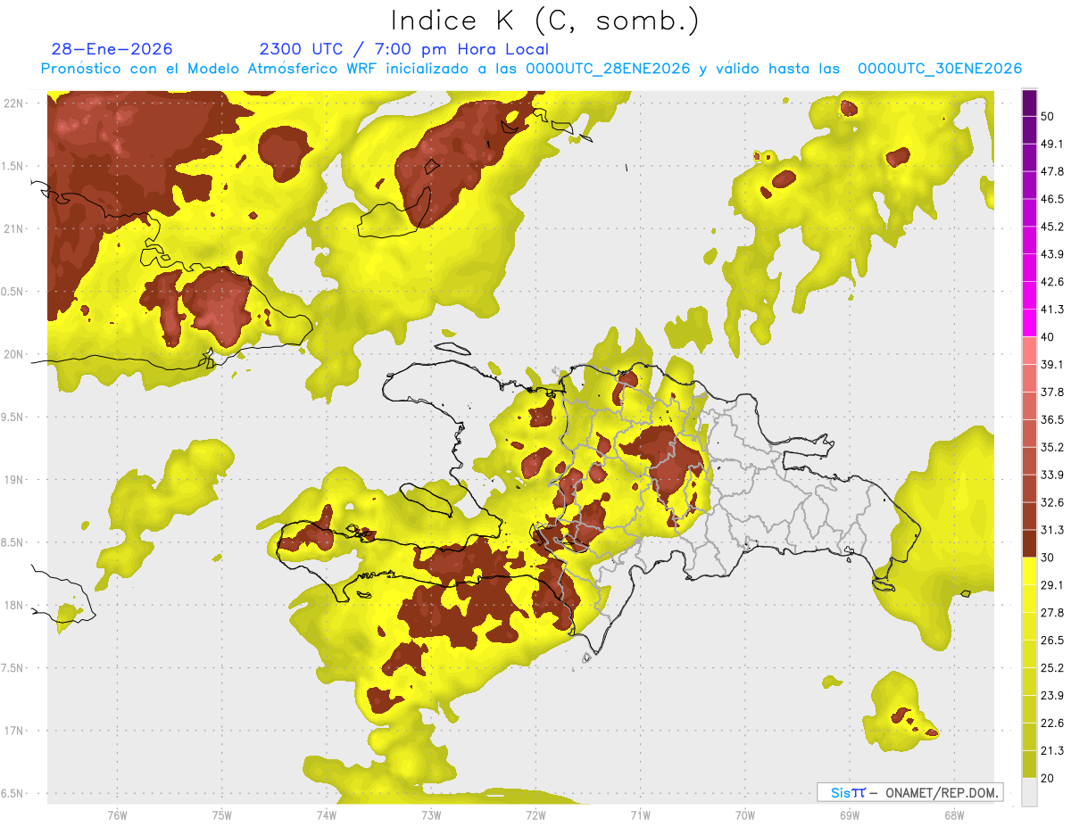Pick the dark brown swatch between 30 and 31.3

pos(1030,543)
